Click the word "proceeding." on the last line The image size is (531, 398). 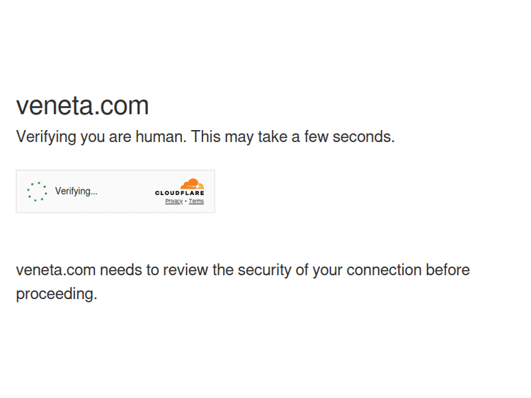point(57,294)
